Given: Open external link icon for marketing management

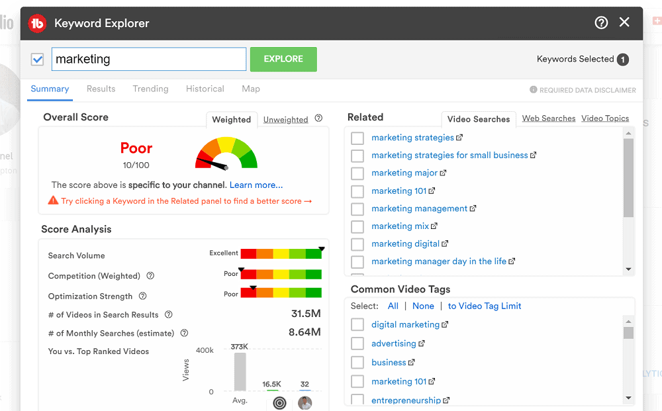Looking at the screenshot, I should click(473, 208).
